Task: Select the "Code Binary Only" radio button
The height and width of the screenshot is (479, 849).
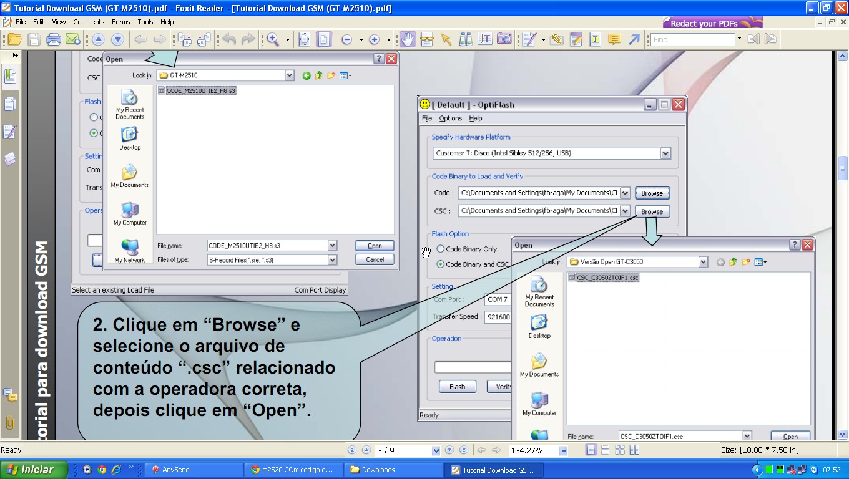Action: 441,249
